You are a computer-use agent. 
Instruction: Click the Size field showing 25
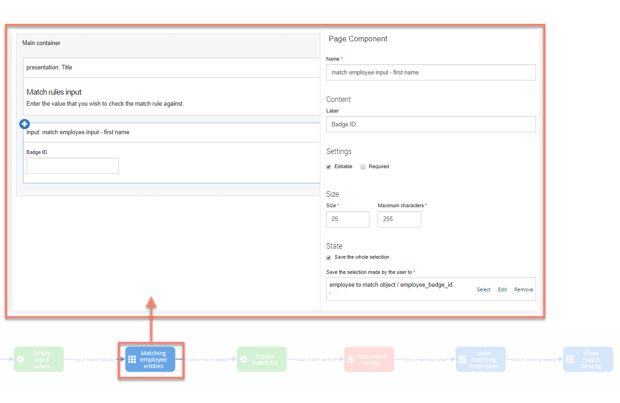[x=347, y=219]
